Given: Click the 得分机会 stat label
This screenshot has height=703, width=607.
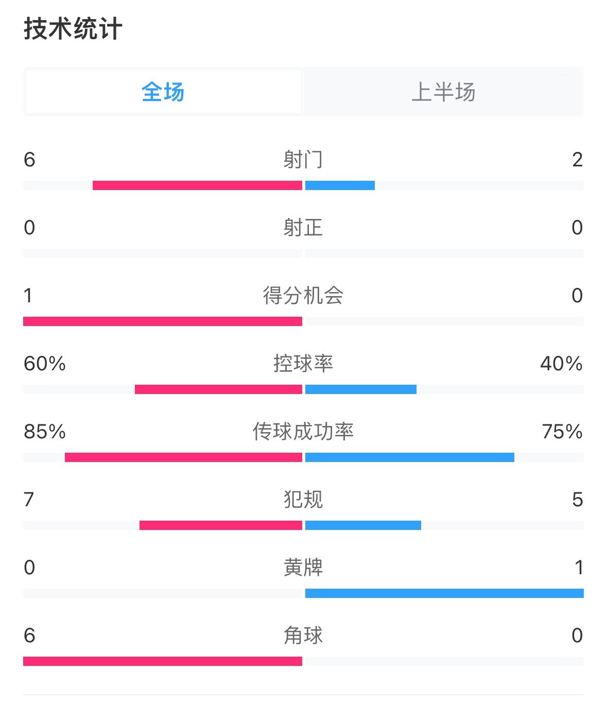Looking at the screenshot, I should 303,296.
